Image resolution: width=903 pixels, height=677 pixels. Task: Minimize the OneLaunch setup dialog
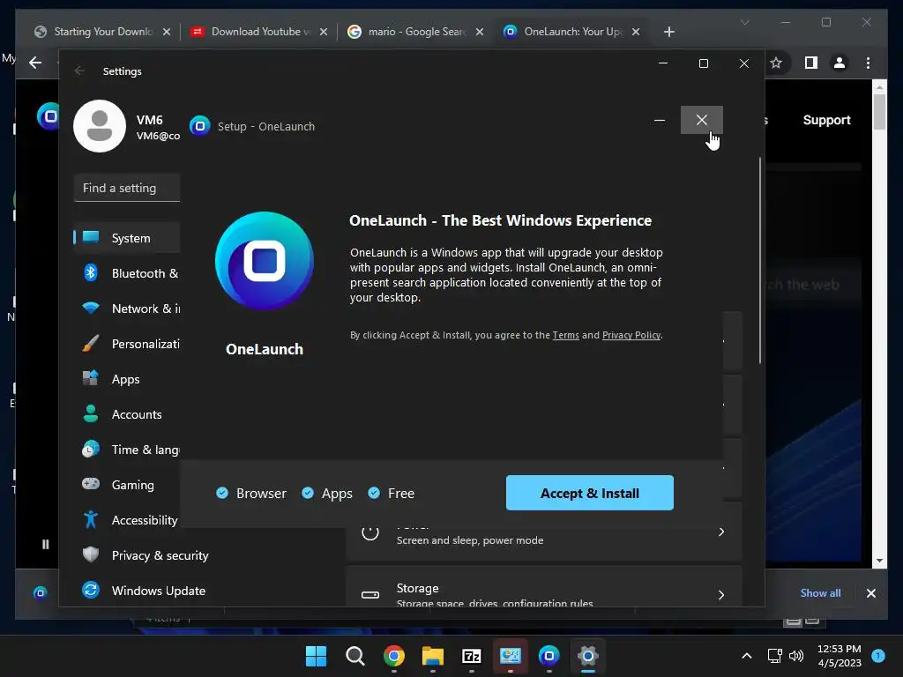coord(660,120)
